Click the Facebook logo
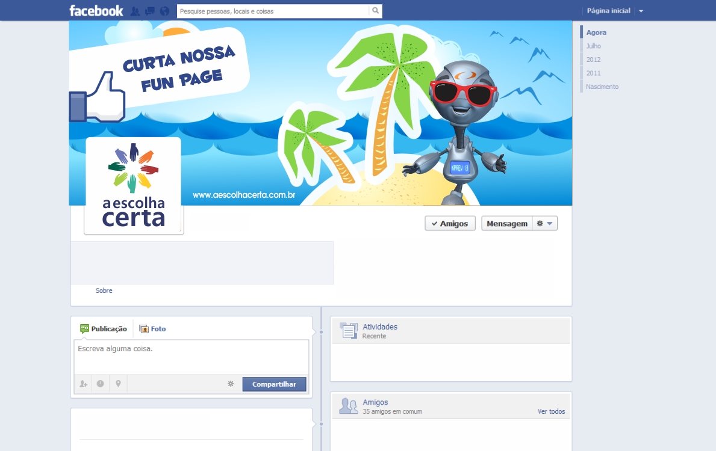 96,10
